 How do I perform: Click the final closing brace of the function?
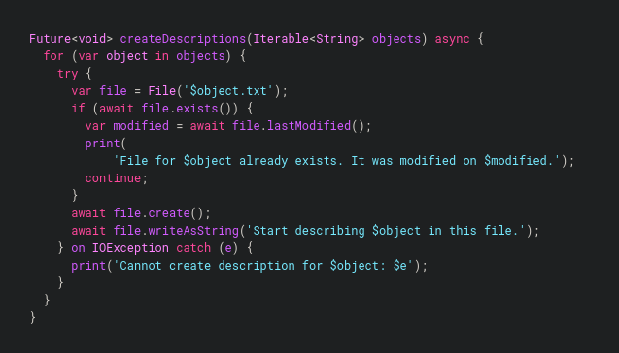coord(33,317)
